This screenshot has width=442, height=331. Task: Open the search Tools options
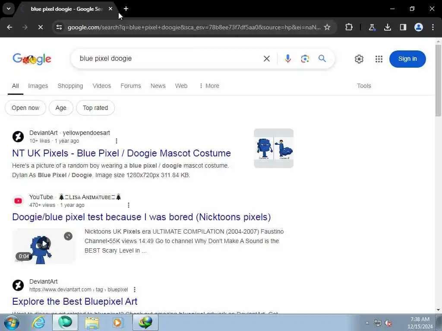364,86
